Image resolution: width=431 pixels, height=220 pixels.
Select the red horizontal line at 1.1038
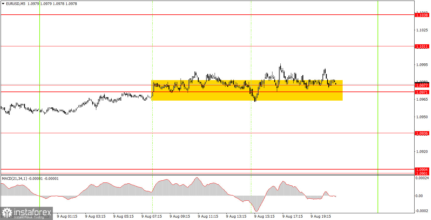pos(207,14)
